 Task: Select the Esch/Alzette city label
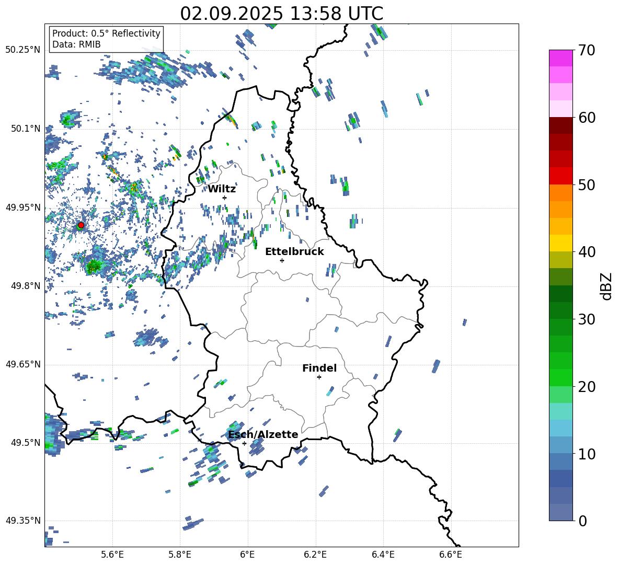click(263, 434)
